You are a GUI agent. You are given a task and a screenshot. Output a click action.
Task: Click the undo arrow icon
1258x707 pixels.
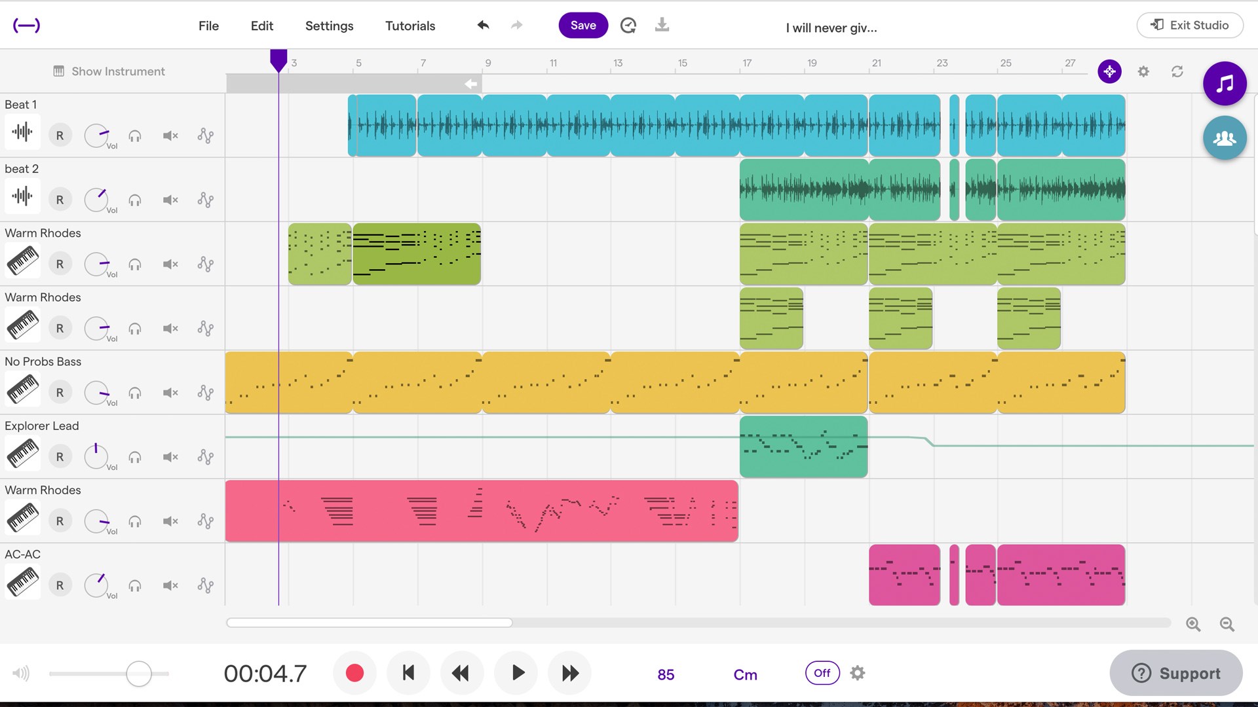[x=484, y=25]
